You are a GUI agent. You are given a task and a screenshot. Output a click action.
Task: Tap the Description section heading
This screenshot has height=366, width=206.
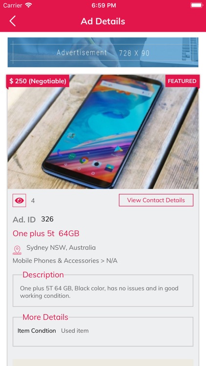pos(43,275)
